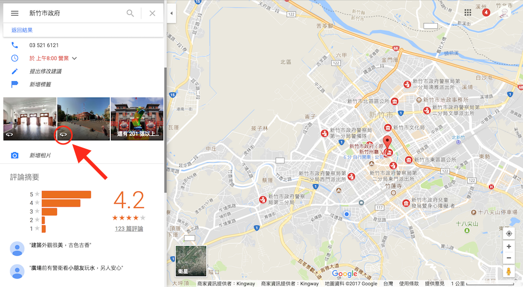The image size is (523, 287).
Task: Open the hamburger main menu
Action: [15, 14]
